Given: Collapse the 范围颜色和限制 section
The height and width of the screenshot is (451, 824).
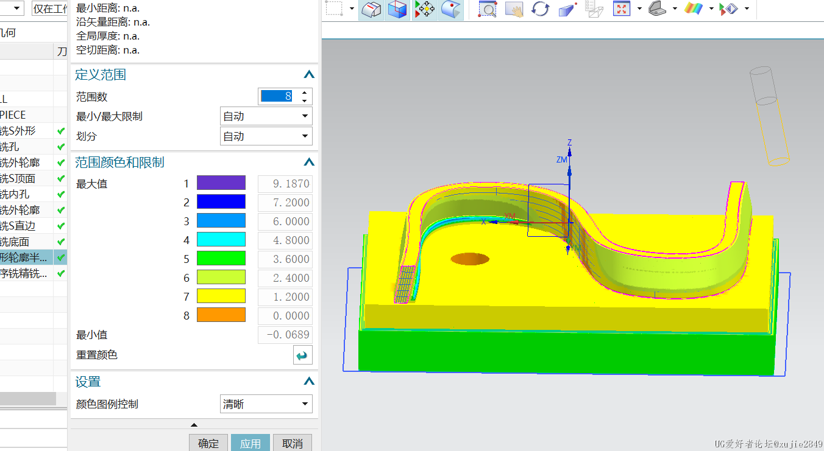Looking at the screenshot, I should [309, 163].
